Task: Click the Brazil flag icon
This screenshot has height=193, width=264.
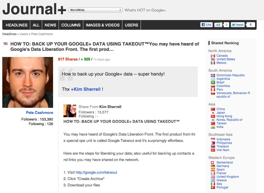Action: [213, 82]
